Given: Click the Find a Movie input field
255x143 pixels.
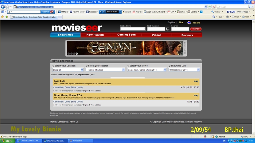Looking at the screenshot, I should tap(131, 29).
